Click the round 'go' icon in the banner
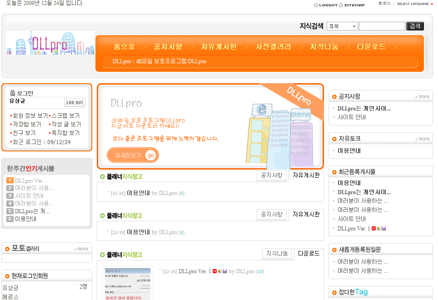This screenshot has width=438, height=300. 151,155
